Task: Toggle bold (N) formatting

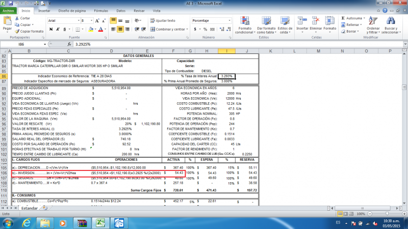Action: click(50, 30)
